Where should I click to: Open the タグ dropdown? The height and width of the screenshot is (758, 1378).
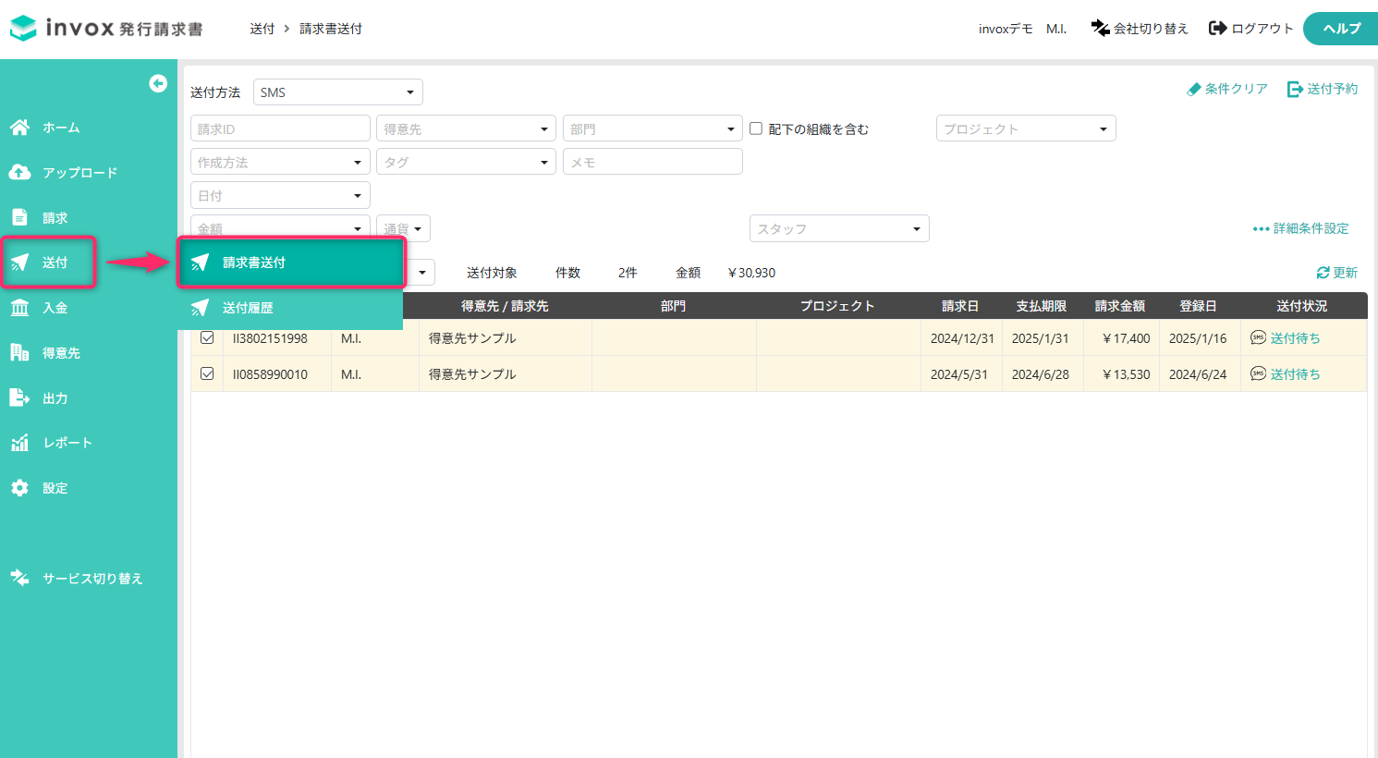pos(466,162)
